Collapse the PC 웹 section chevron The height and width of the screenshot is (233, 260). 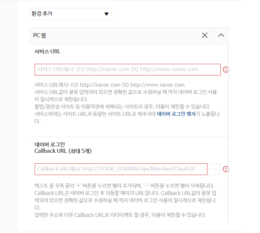point(221,35)
